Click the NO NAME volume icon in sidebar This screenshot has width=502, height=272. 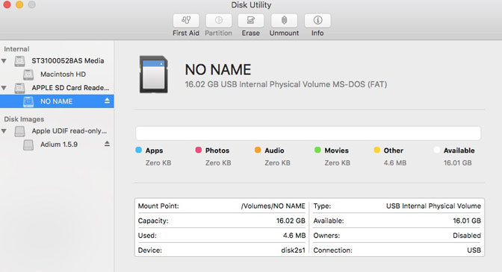28,101
